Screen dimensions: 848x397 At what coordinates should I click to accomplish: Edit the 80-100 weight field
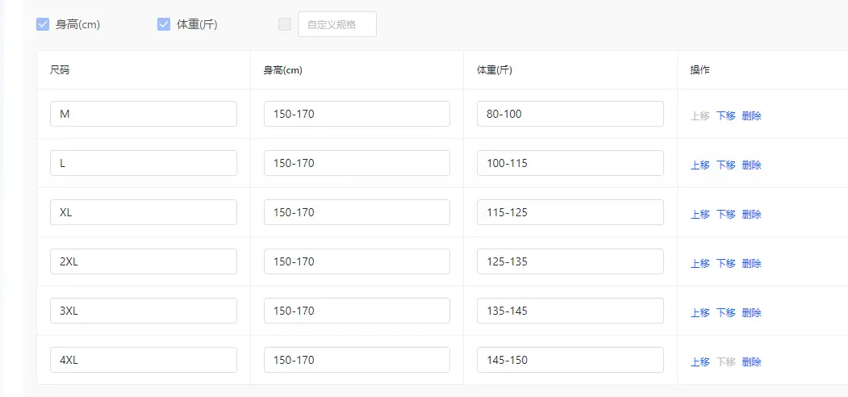coord(570,114)
